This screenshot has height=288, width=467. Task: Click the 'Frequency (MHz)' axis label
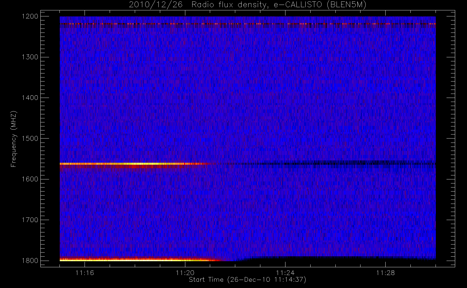coord(14,139)
